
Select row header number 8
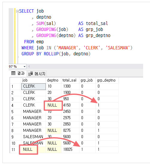[x=16, y=131]
